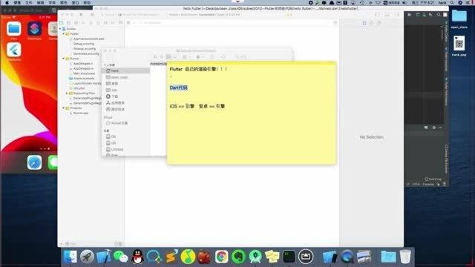Open the Shortcuts app in simulator
The height and width of the screenshot is (267, 475).
point(34,29)
